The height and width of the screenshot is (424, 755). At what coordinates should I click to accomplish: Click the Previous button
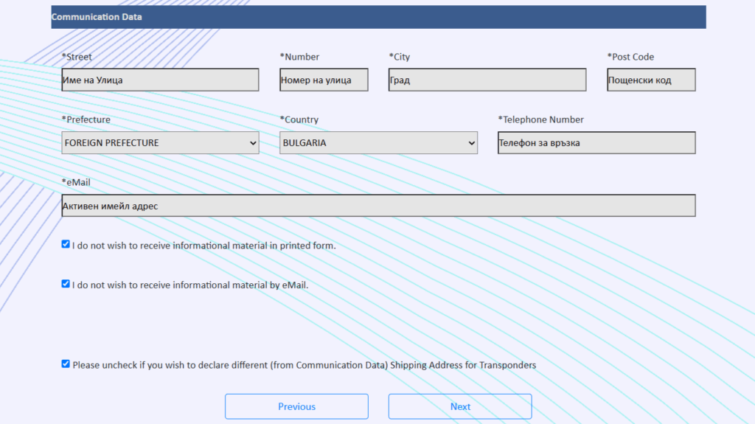click(x=296, y=406)
